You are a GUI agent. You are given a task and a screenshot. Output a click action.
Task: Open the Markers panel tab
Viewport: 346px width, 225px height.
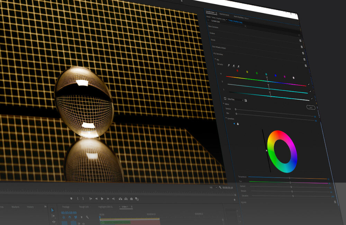pyautogui.click(x=16, y=207)
